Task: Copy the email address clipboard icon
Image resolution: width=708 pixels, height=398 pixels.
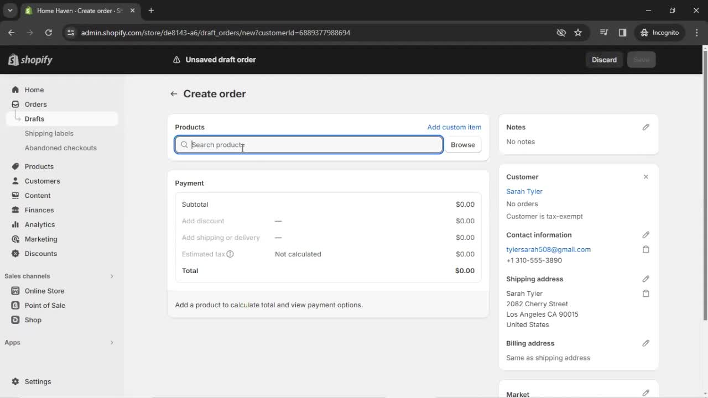Action: [x=645, y=249]
